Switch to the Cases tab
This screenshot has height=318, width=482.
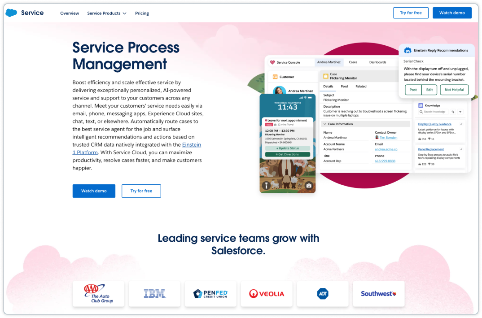click(x=353, y=62)
